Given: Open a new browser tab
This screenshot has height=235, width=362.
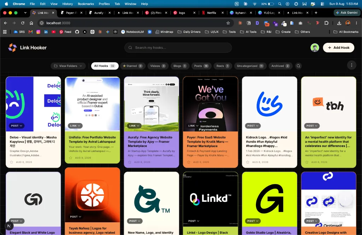Looking at the screenshot, I should tap(316, 13).
